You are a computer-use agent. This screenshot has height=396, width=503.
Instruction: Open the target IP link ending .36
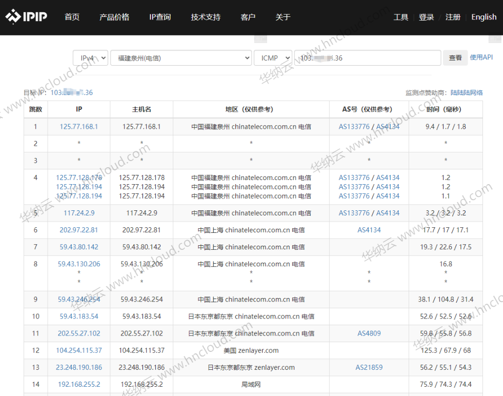click(72, 92)
